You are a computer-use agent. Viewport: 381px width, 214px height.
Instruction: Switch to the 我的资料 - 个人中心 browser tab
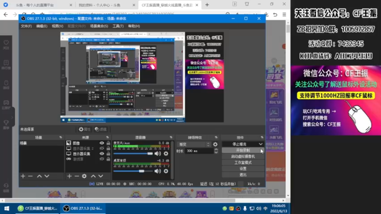coord(106,5)
